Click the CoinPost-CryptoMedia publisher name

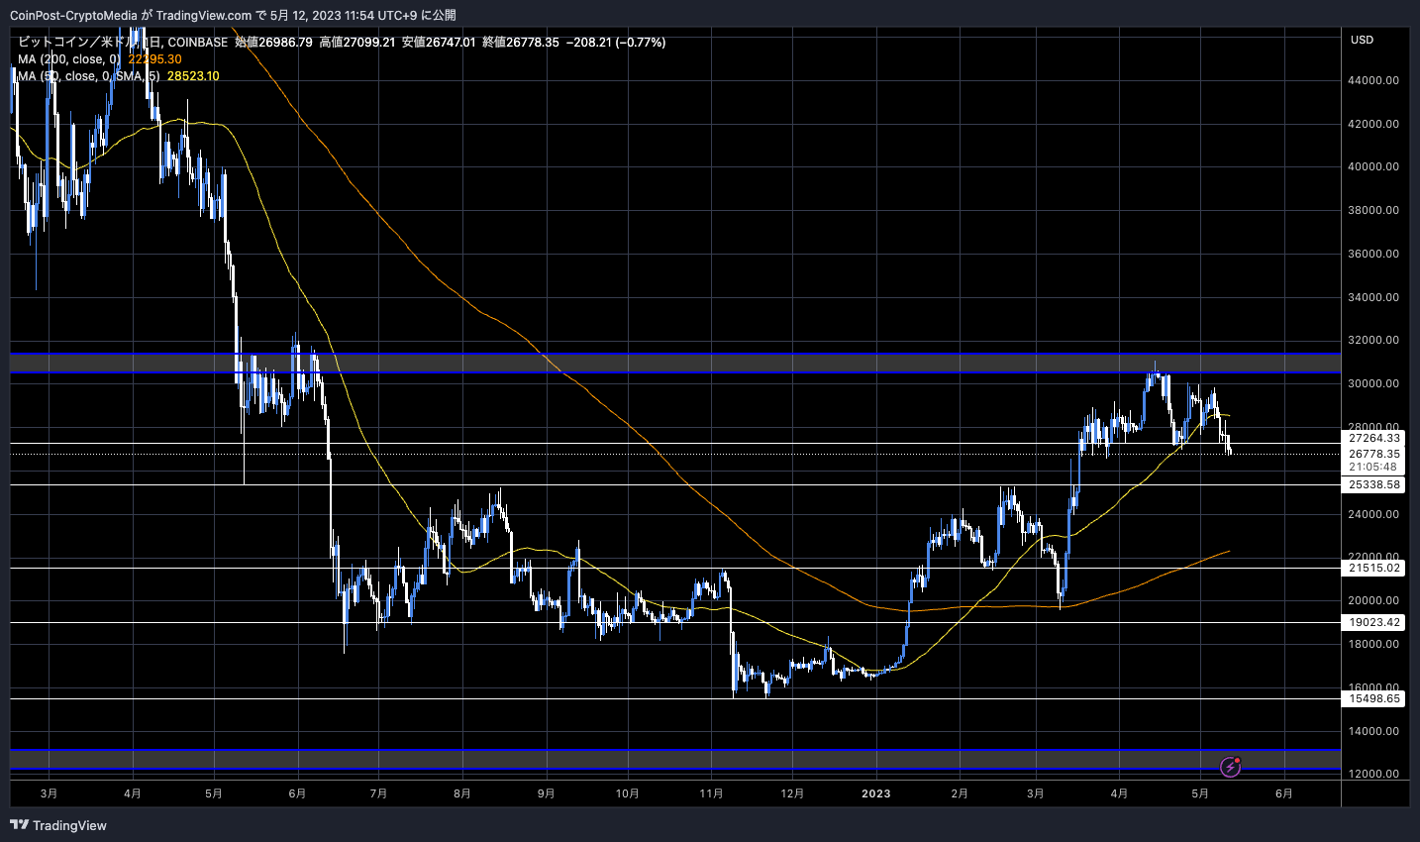73,15
